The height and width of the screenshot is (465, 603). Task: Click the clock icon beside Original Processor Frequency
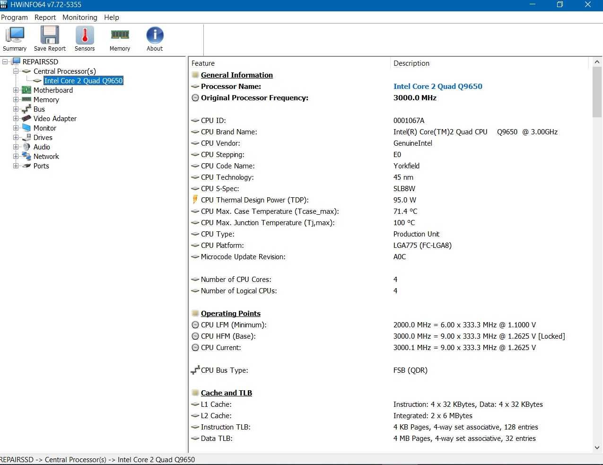pos(195,98)
